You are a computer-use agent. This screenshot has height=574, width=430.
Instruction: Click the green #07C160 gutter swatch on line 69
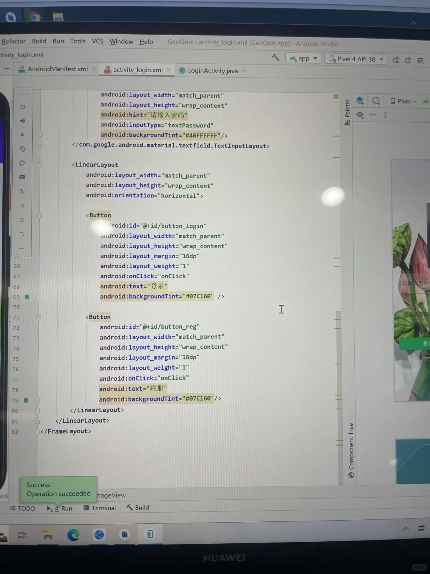[x=27, y=297]
